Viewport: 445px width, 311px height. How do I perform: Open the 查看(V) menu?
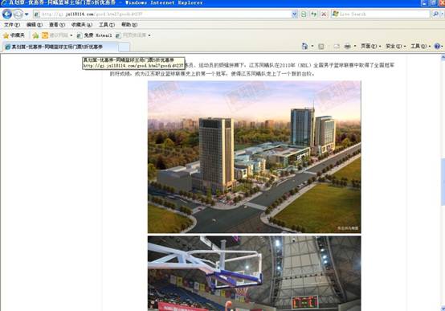coord(57,25)
